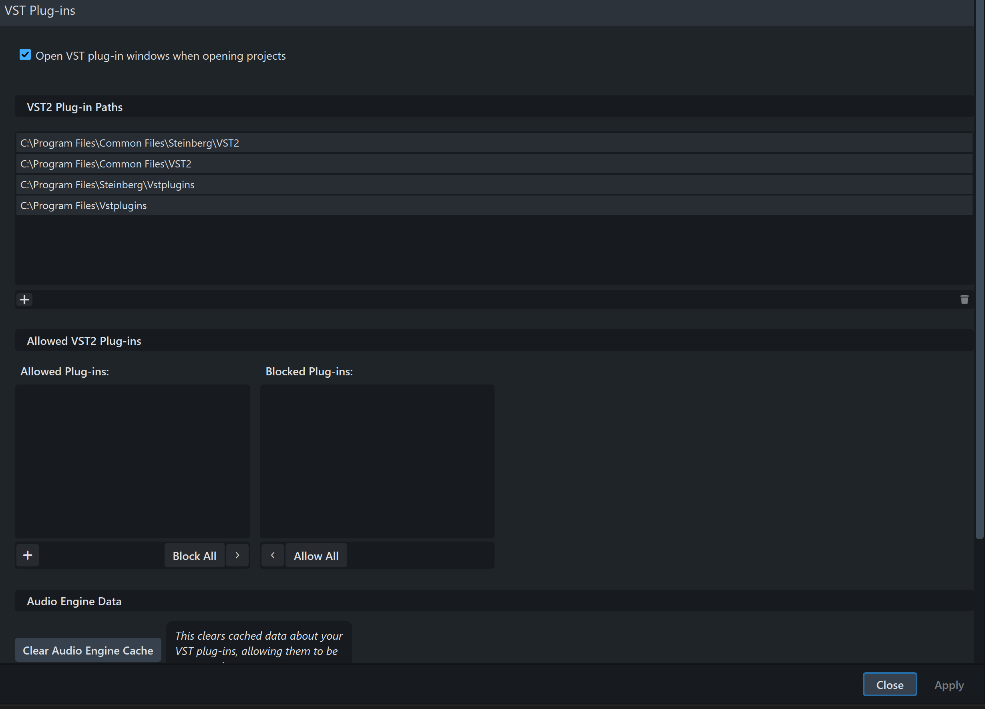Select the Steinberg\Vstplugins path entry
Viewport: 985px width, 709px height.
[x=107, y=185]
